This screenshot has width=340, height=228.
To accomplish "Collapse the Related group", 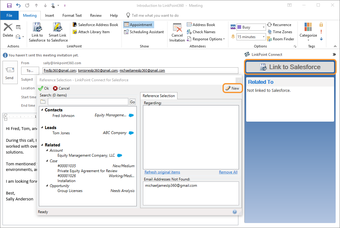I will pyautogui.click(x=42, y=145).
